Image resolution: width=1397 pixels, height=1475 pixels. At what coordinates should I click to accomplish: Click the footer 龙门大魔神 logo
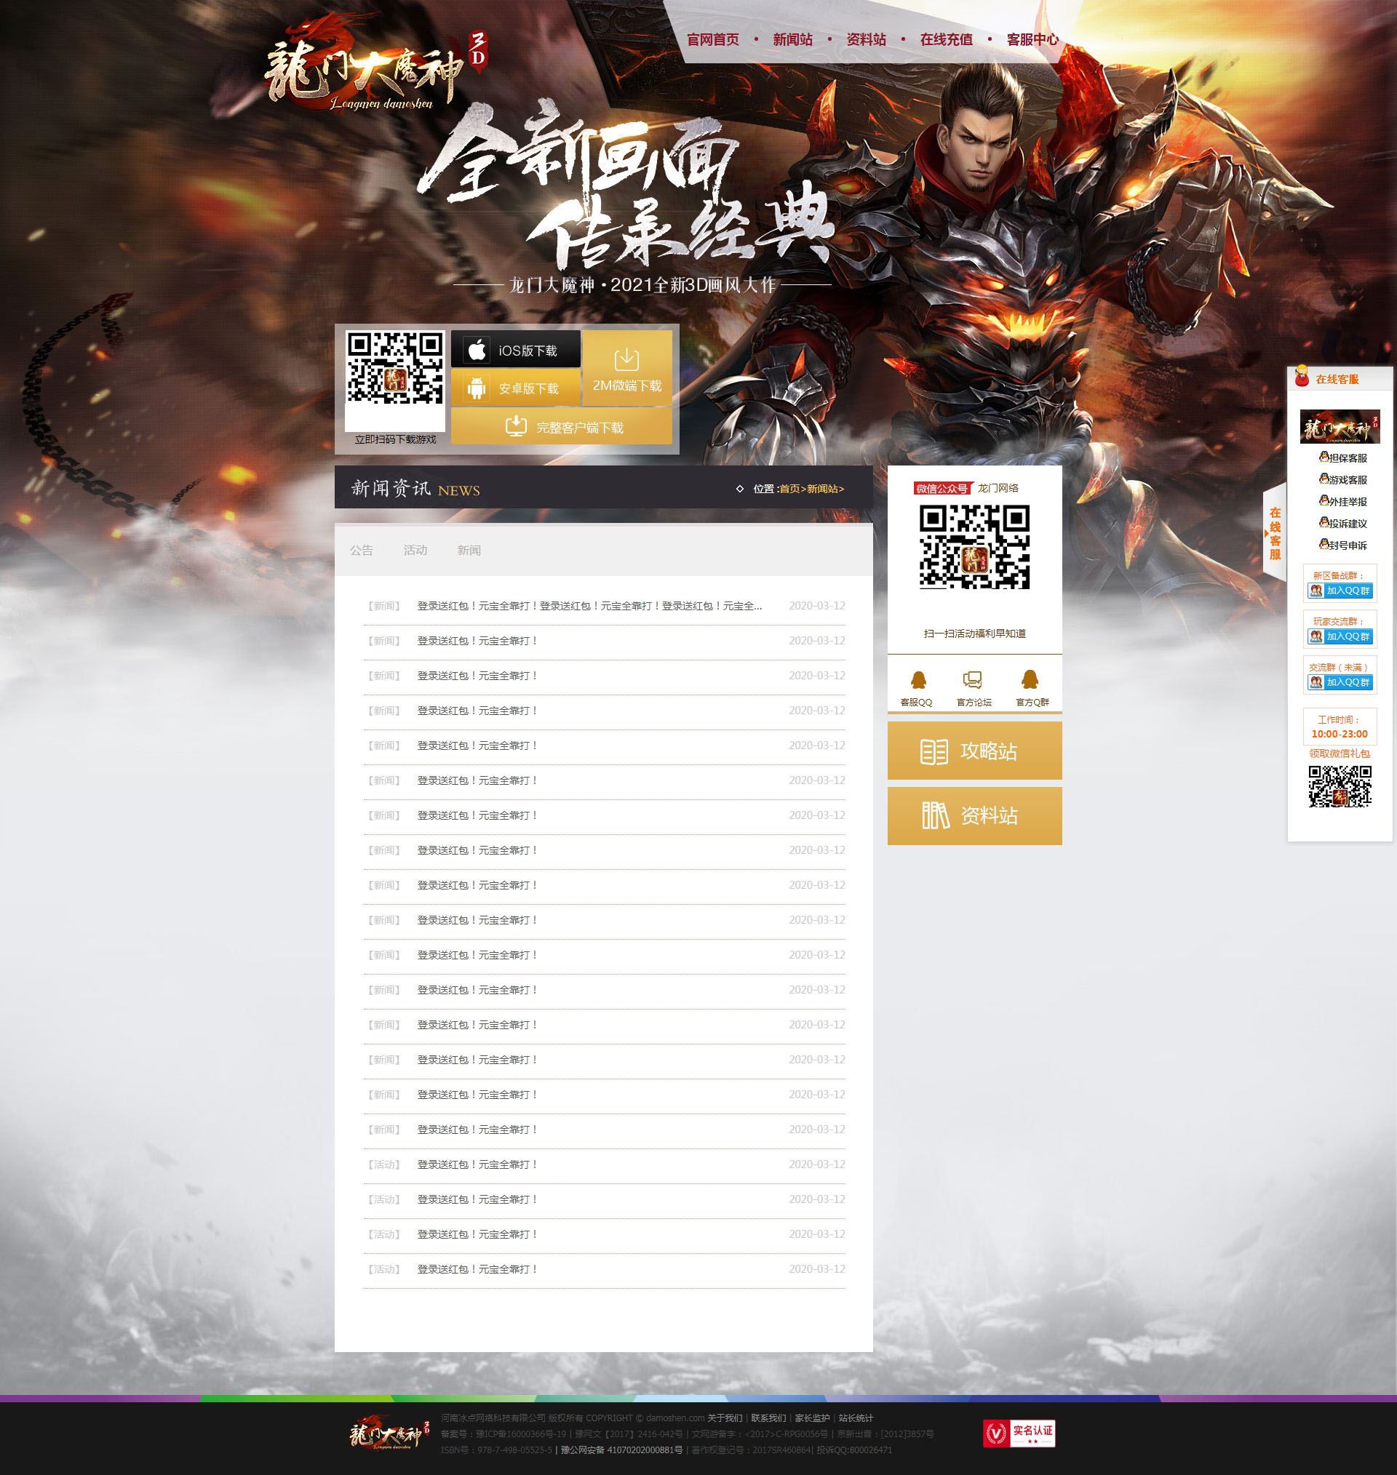point(389,1434)
